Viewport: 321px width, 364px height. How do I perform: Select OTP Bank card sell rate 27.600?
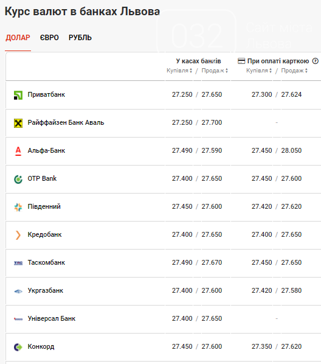point(291,178)
